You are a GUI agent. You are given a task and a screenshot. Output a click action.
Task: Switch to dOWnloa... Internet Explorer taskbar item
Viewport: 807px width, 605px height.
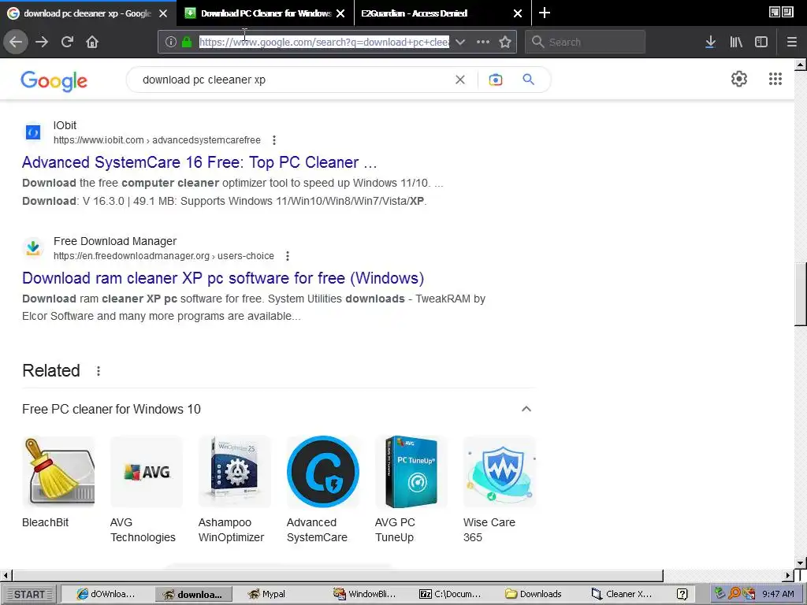coord(106,594)
